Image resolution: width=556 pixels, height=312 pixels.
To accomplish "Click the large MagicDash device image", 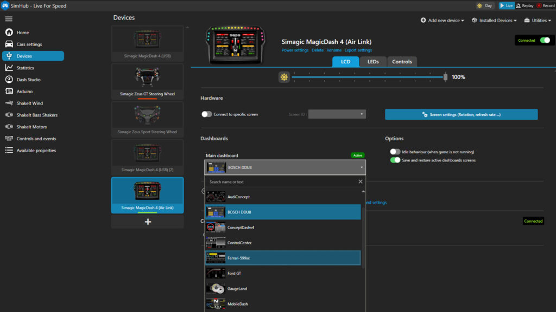I will 236,44.
